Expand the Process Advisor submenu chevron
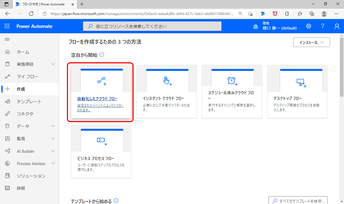The width and height of the screenshot is (344, 204). tap(53, 163)
